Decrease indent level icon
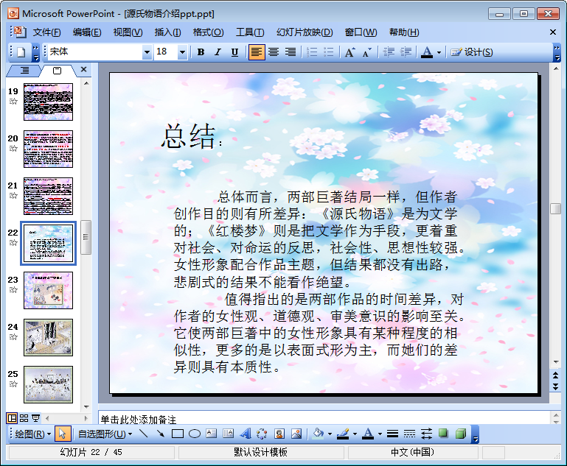 tap(389, 52)
